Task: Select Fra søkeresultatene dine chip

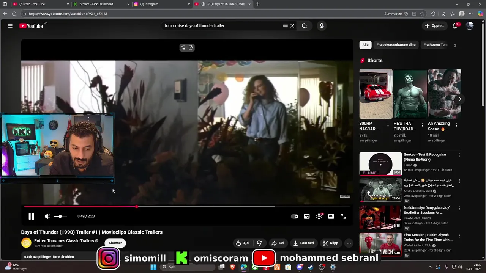Action: [396, 45]
